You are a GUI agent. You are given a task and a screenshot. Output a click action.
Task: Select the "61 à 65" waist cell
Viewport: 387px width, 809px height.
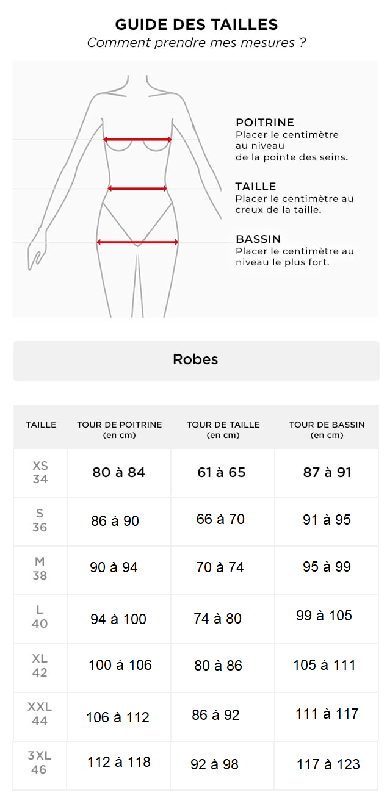coord(222,472)
